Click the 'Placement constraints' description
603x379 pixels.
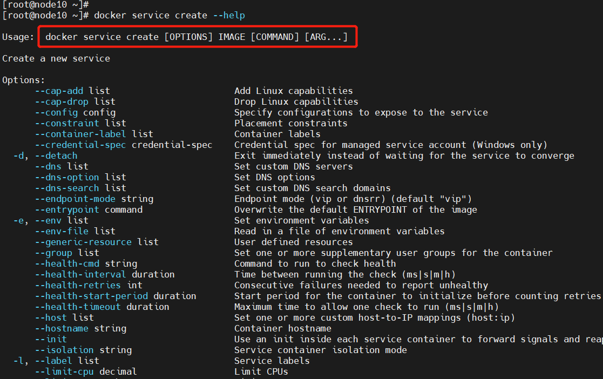[291, 123]
